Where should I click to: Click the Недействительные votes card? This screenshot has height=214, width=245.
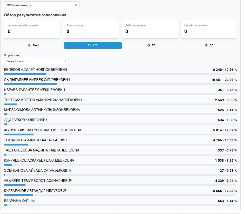click(209, 29)
